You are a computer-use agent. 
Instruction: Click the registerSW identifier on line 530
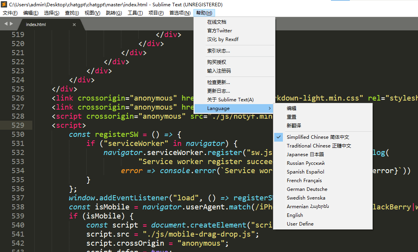pos(117,134)
